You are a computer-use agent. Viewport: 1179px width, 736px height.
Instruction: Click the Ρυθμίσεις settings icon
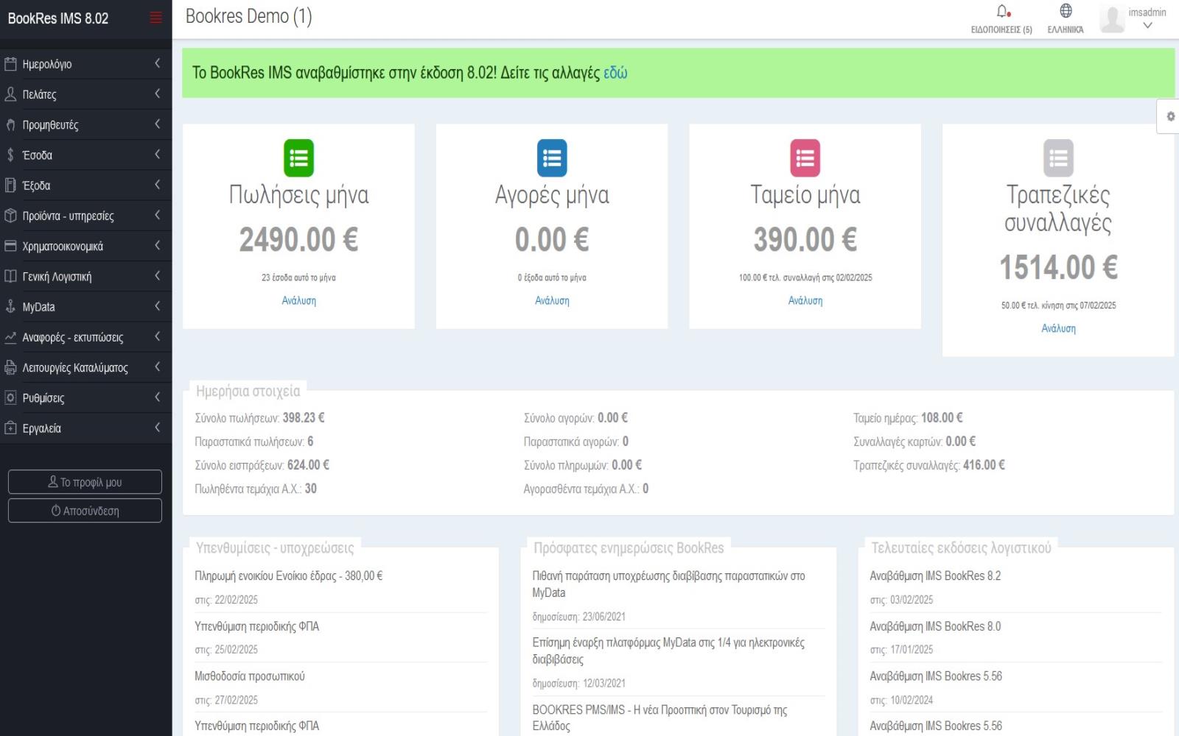[x=10, y=397]
